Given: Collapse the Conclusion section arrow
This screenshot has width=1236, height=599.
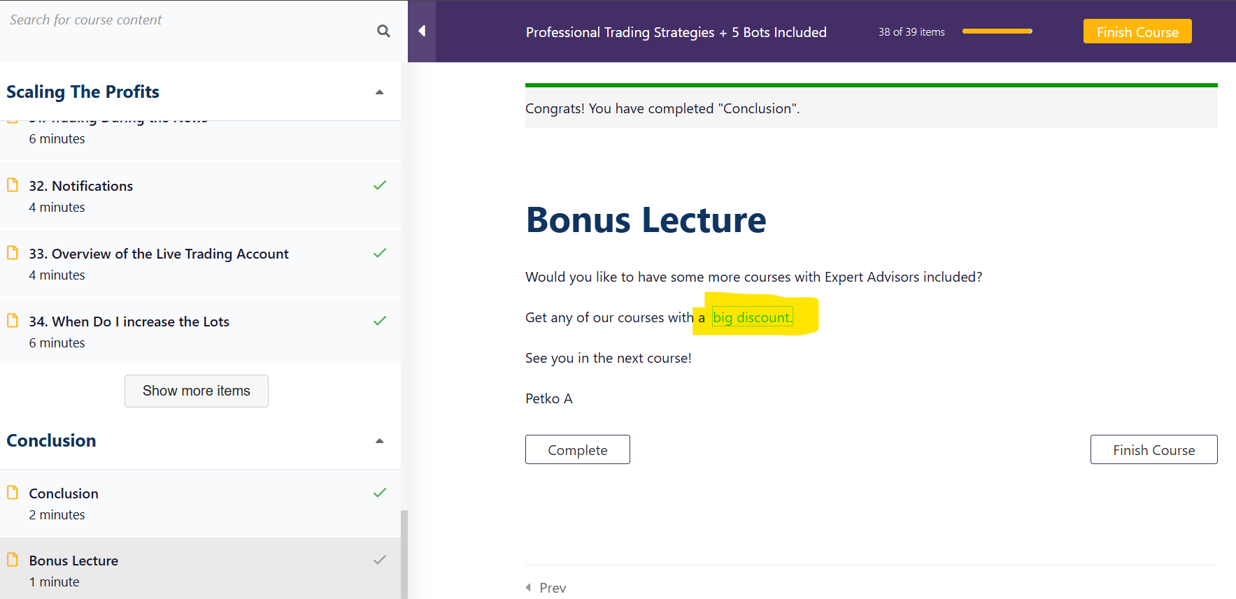Looking at the screenshot, I should [380, 441].
